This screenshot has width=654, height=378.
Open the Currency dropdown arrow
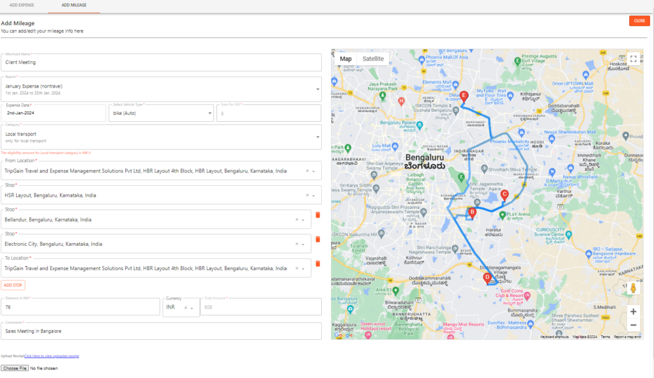[192, 308]
